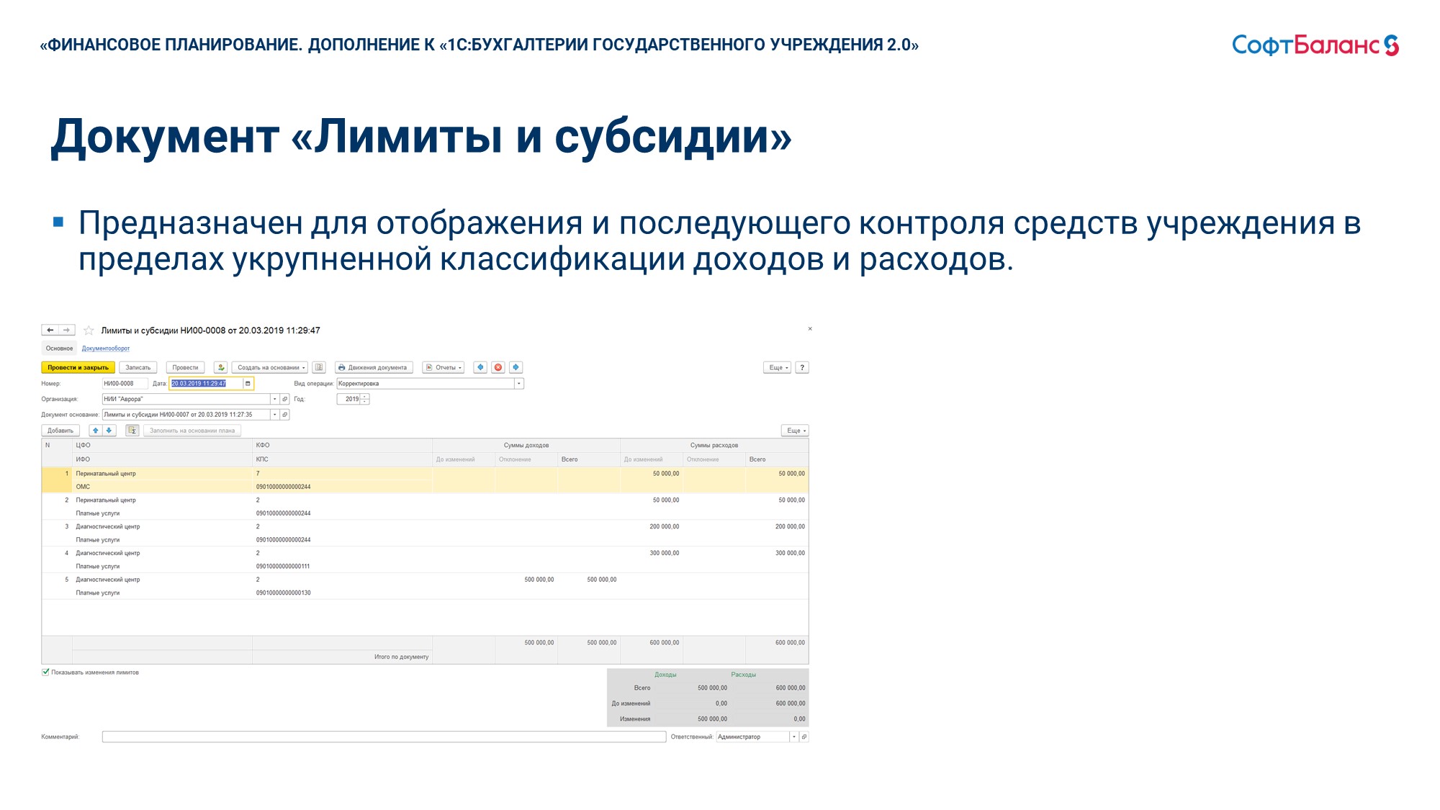The height and width of the screenshot is (810, 1440).
Task: Click row 5 income Отклонение 500 000,00
Action: (x=539, y=580)
